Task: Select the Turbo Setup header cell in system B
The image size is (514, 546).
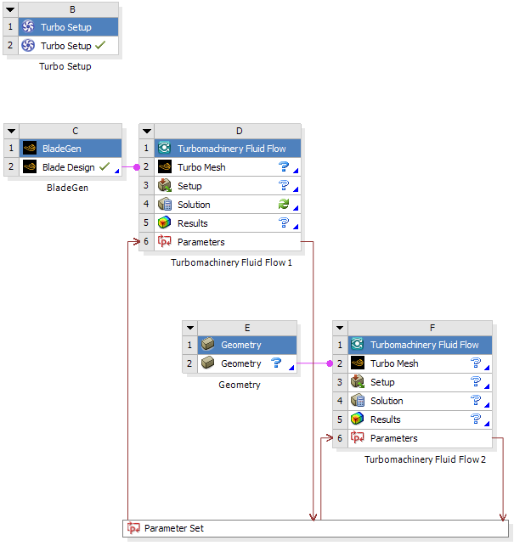Action: click(68, 27)
